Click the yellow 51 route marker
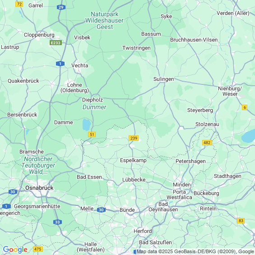 point(92,134)
